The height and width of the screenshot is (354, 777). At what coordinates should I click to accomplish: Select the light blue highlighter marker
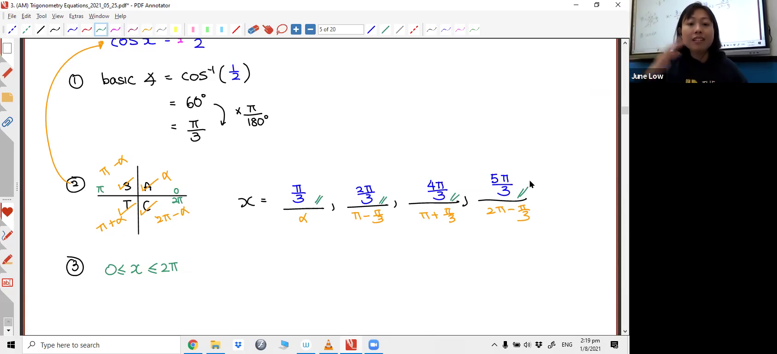pyautogui.click(x=222, y=29)
